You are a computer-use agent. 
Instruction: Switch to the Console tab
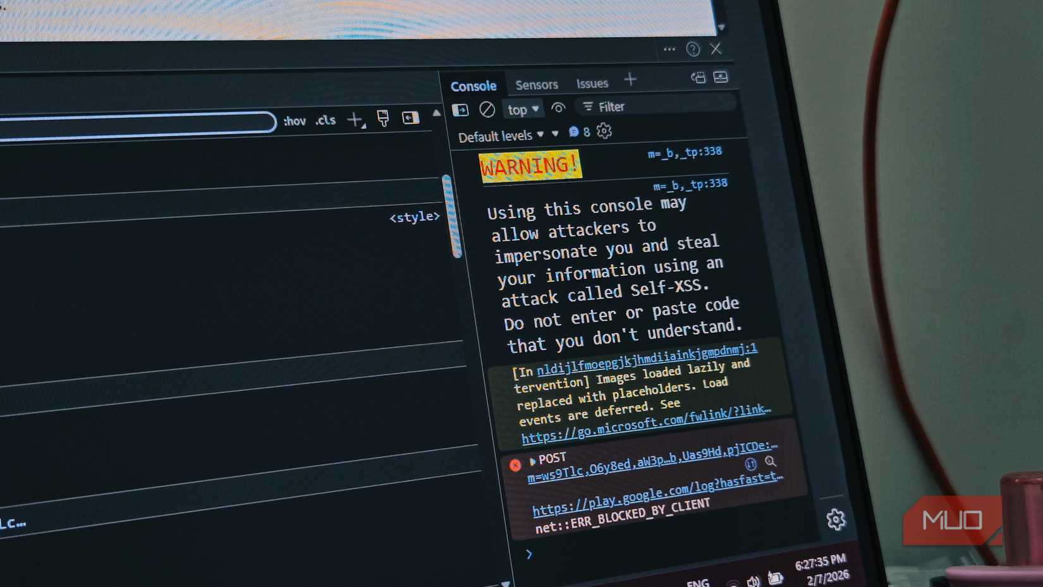pyautogui.click(x=473, y=86)
